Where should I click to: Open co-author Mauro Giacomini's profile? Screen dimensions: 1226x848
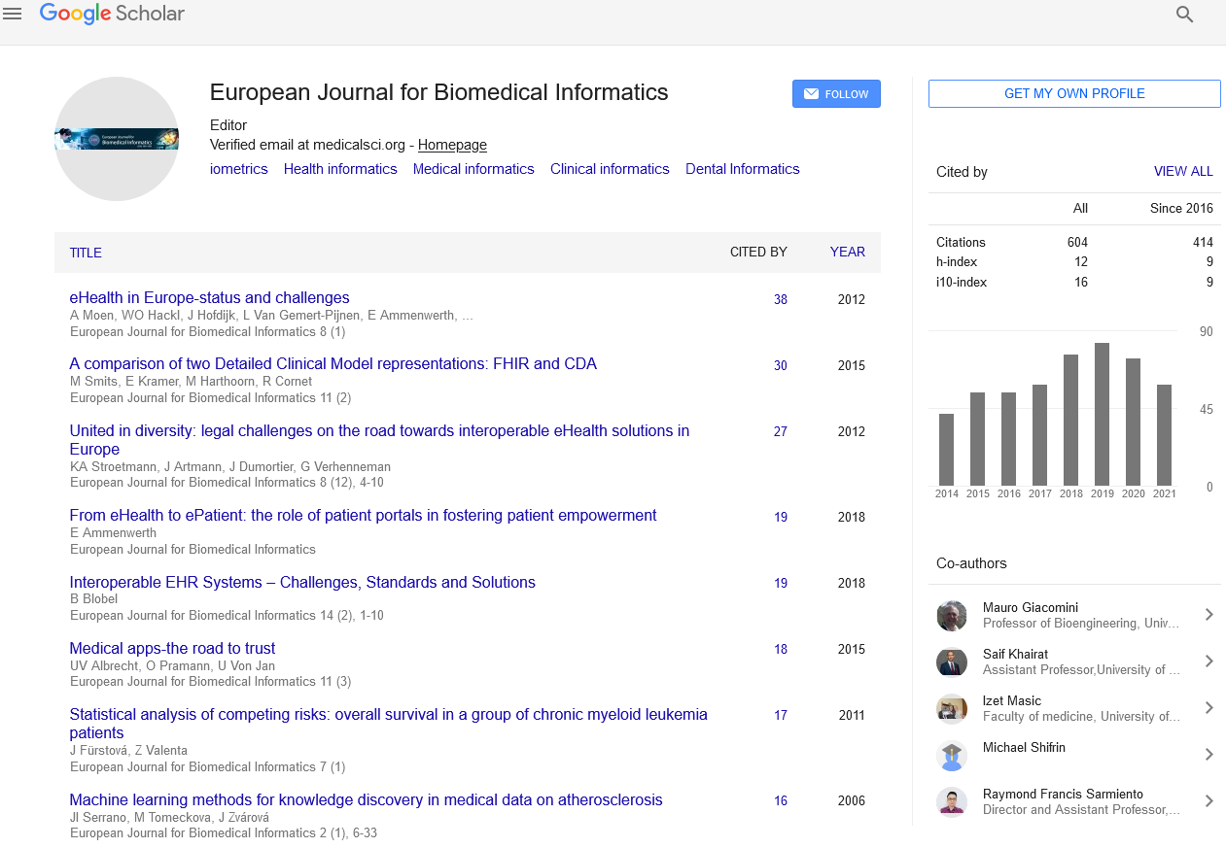click(1030, 608)
